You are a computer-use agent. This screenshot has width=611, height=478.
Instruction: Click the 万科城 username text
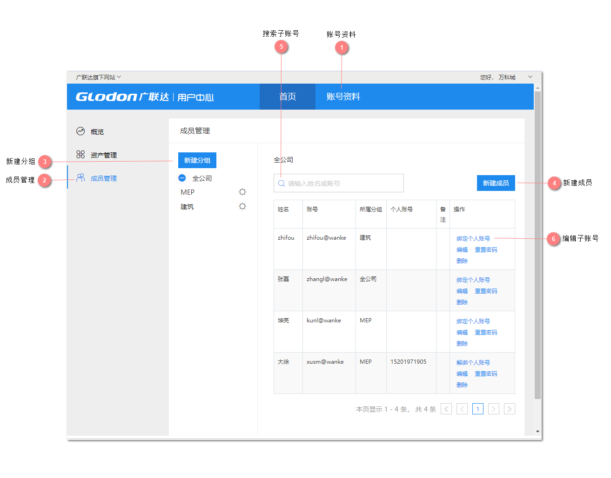click(x=507, y=77)
